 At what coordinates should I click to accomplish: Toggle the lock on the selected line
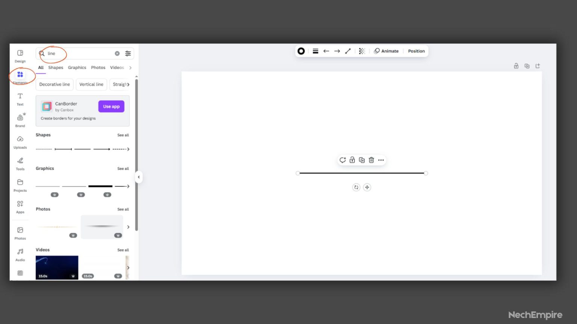tap(352, 160)
